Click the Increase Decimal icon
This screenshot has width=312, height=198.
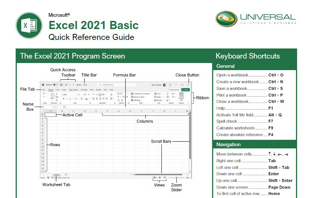pos(119,100)
